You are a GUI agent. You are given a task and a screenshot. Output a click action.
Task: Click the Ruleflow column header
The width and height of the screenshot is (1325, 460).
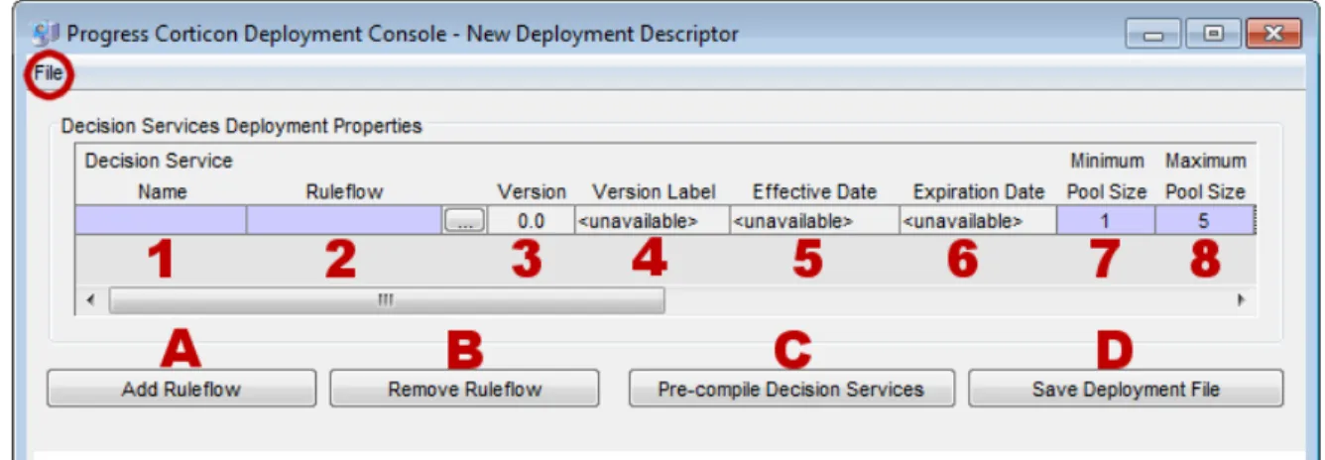tap(344, 191)
